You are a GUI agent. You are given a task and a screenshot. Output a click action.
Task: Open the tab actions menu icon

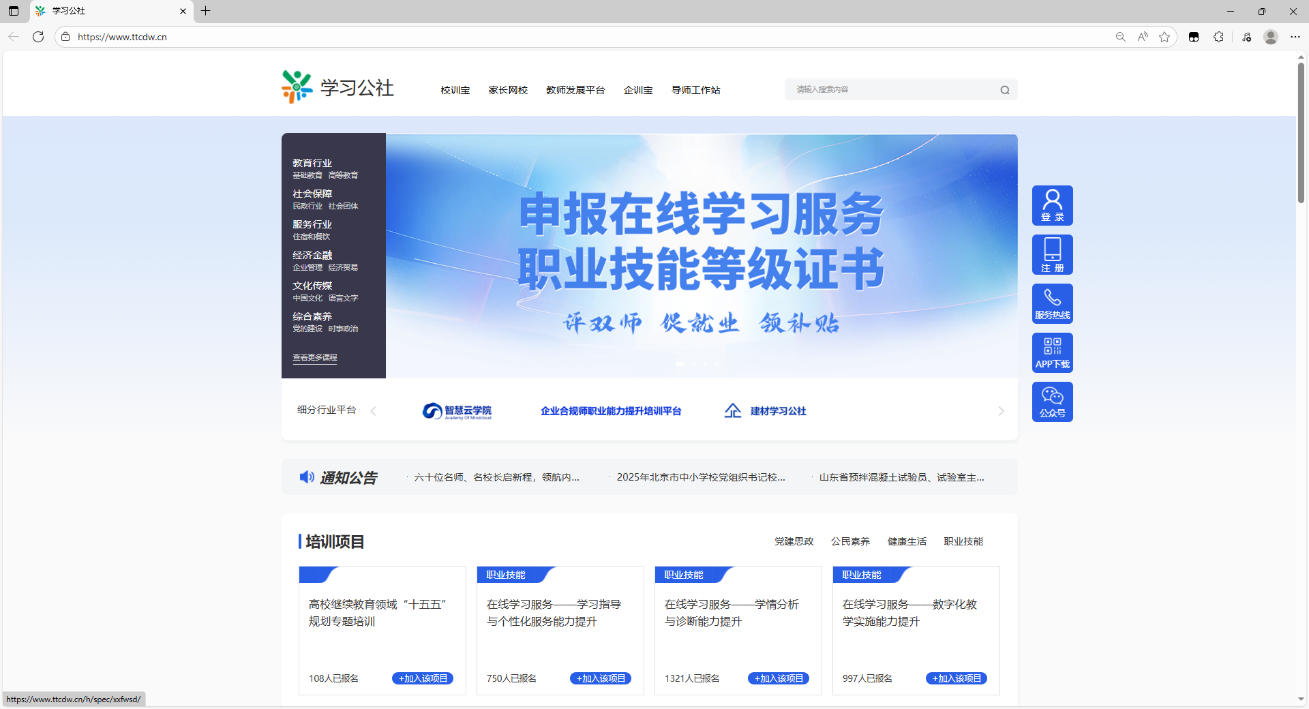coord(14,11)
